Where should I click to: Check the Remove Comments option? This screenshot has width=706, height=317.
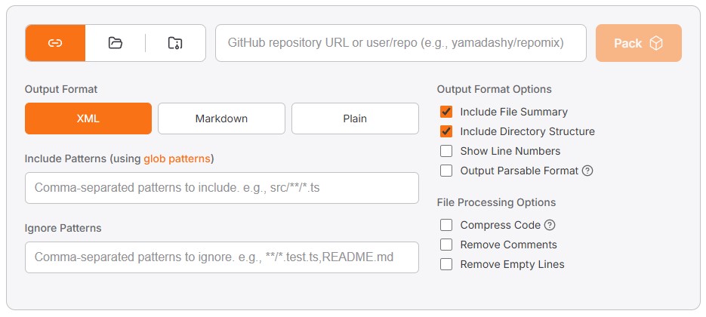[x=446, y=245]
